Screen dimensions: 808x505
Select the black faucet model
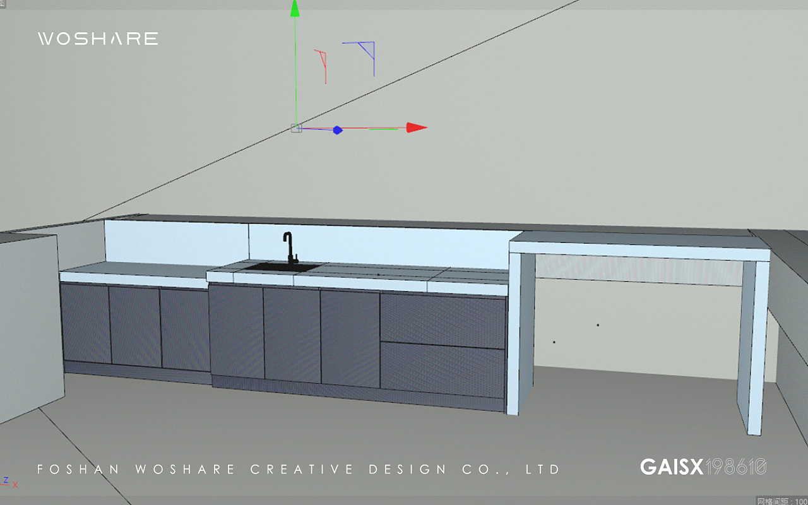click(x=290, y=247)
